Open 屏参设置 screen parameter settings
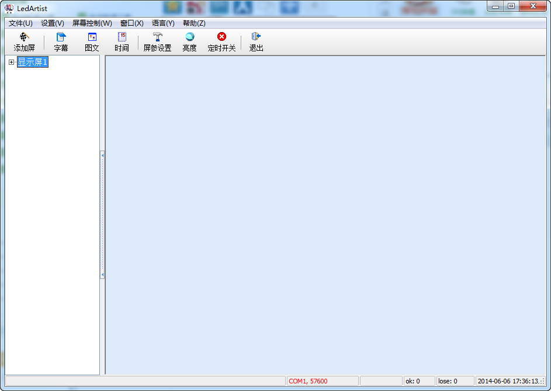551x391 pixels. click(x=157, y=42)
